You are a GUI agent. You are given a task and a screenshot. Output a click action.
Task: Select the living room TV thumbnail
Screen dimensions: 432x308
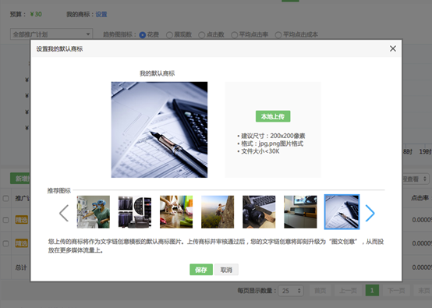click(300, 212)
